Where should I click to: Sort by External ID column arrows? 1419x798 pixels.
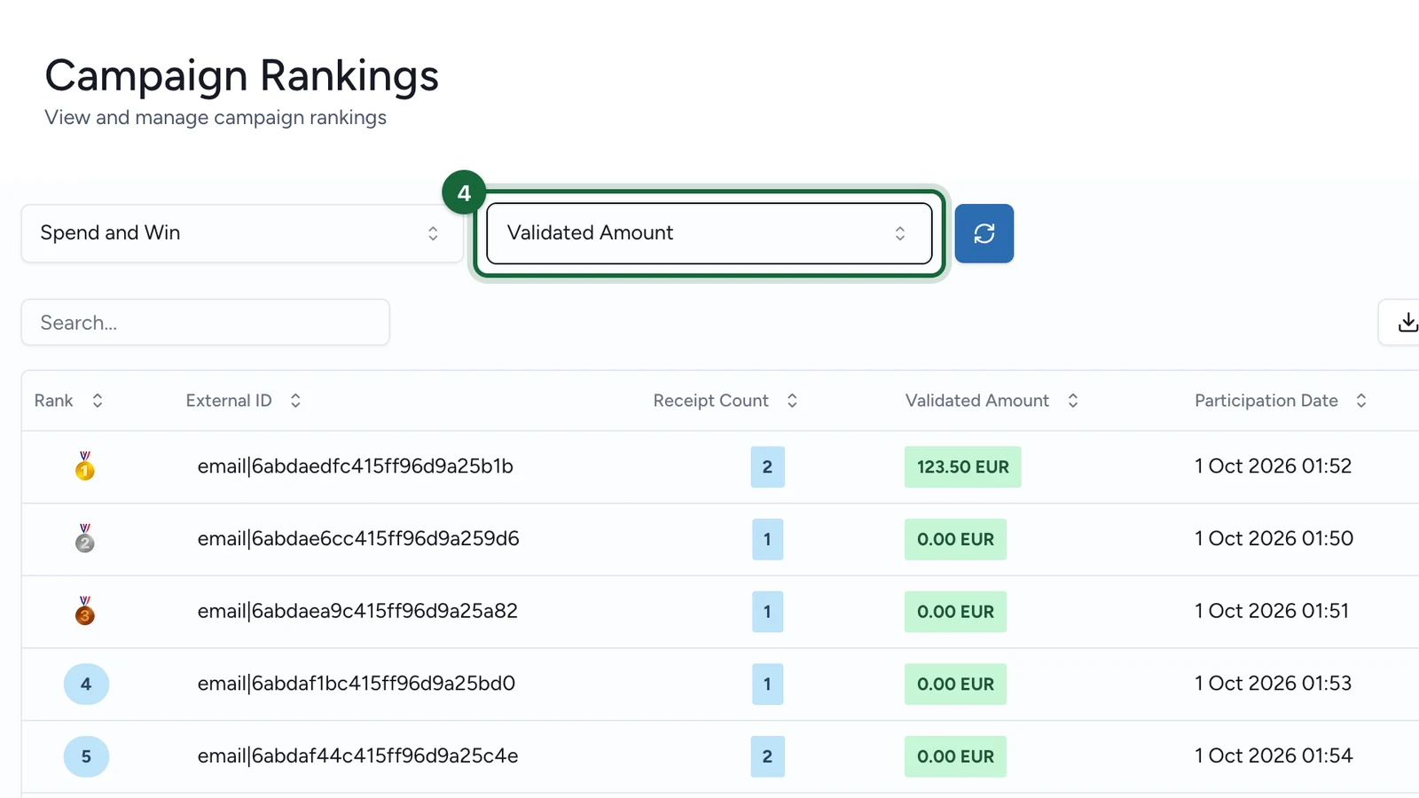coord(295,401)
